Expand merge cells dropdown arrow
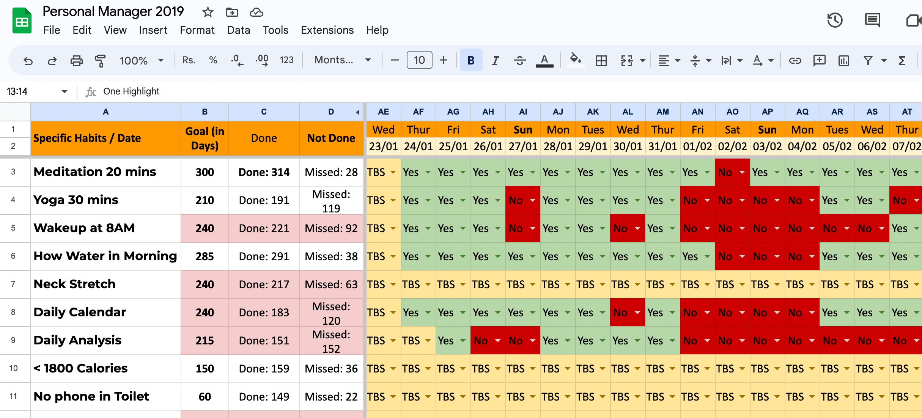This screenshot has width=922, height=418. point(642,60)
